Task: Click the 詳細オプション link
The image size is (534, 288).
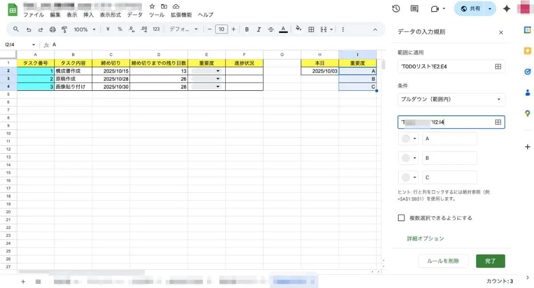Action: (x=425, y=239)
